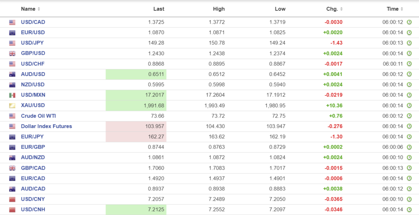The width and height of the screenshot is (419, 215).
Task: Click the clock icon in the USD/CNH row
Action: tap(409, 210)
